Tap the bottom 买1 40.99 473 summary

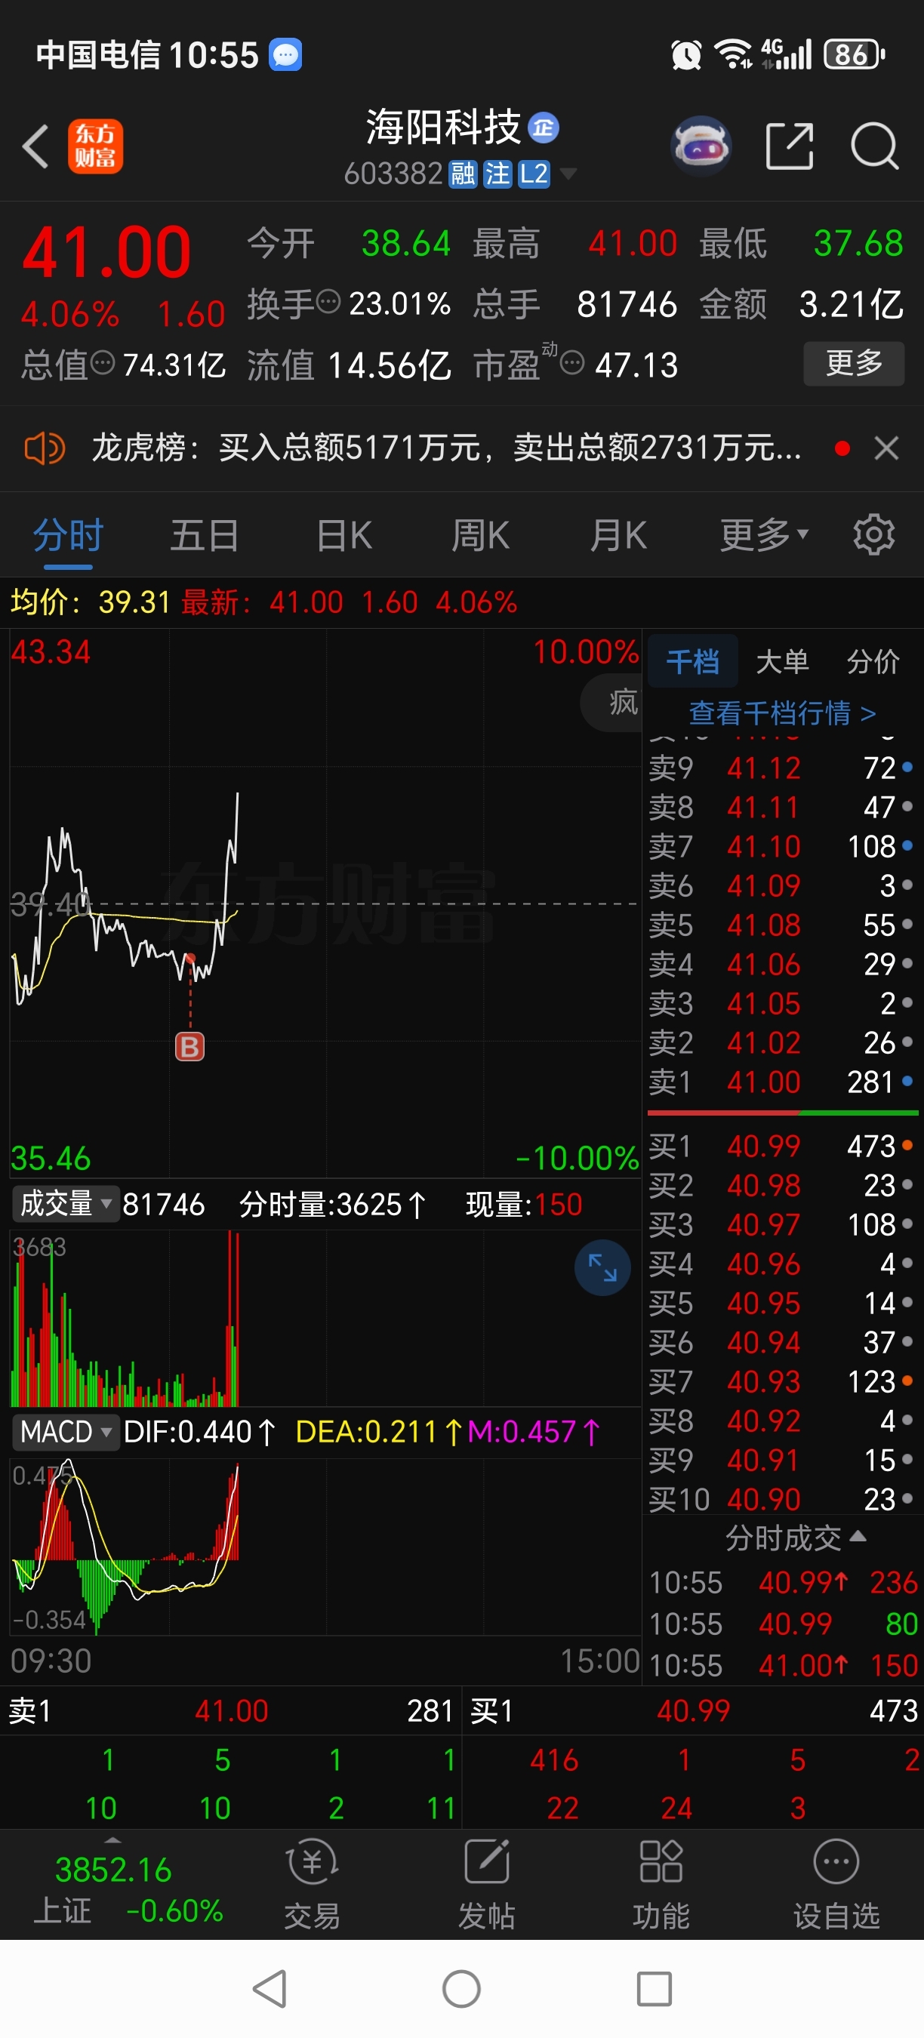point(694,1710)
